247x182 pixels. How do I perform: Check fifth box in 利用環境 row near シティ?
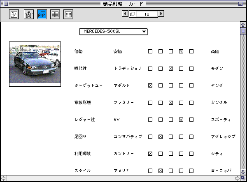[191, 154]
